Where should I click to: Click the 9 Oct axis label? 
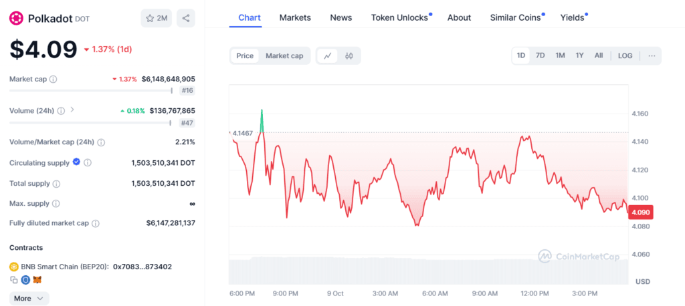[x=335, y=293]
